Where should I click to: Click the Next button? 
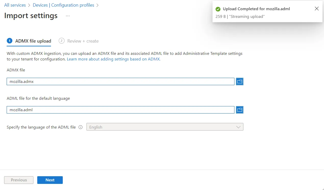pyautogui.click(x=50, y=180)
